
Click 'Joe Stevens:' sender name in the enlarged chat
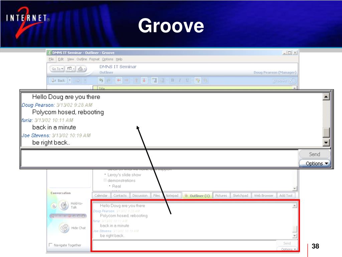coord(36,136)
